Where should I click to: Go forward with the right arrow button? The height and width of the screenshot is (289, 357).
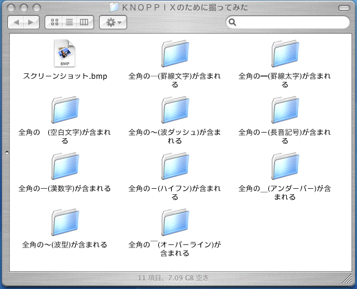pyautogui.click(x=31, y=22)
